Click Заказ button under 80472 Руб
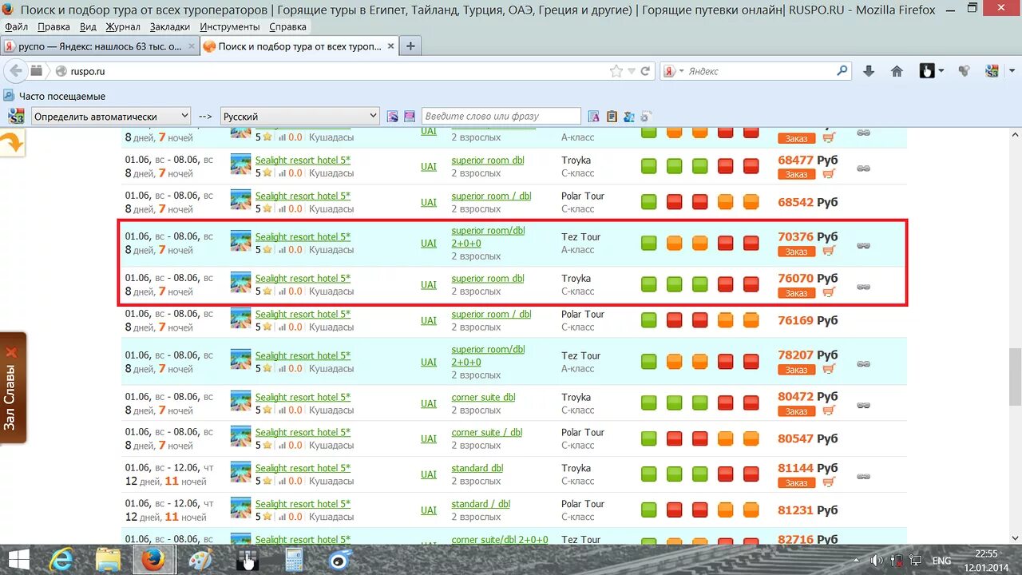The width and height of the screenshot is (1022, 575). [x=796, y=410]
